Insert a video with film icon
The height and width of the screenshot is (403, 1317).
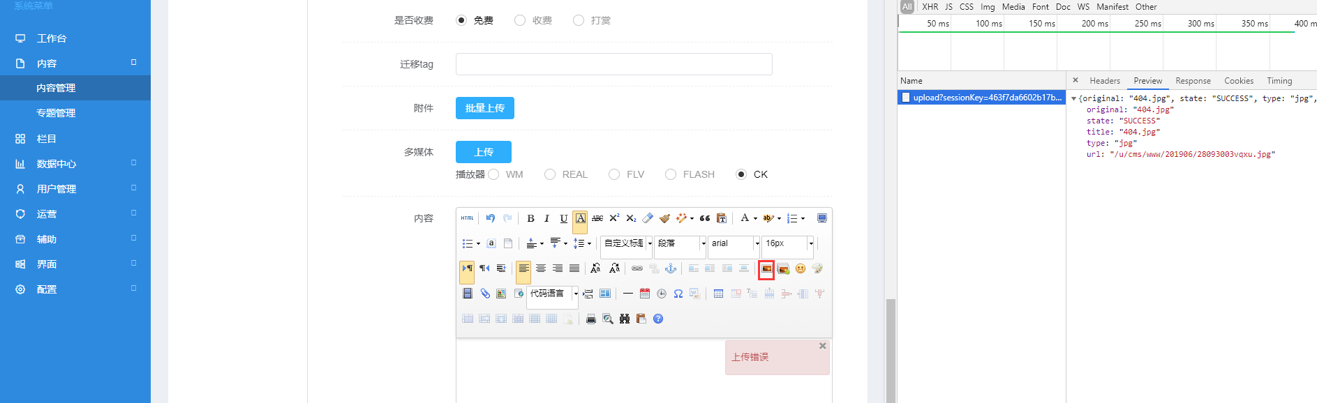(x=468, y=294)
